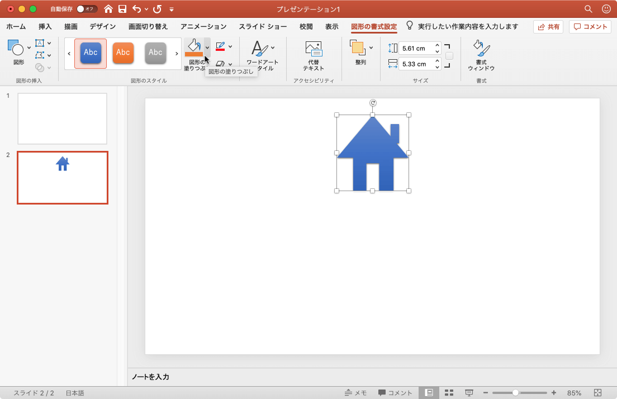Switch to the 校閲 tab
This screenshot has width=617, height=399.
306,26
